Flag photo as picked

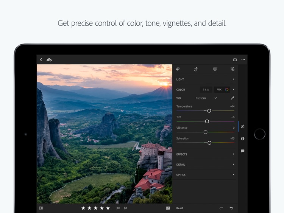tap(118, 208)
